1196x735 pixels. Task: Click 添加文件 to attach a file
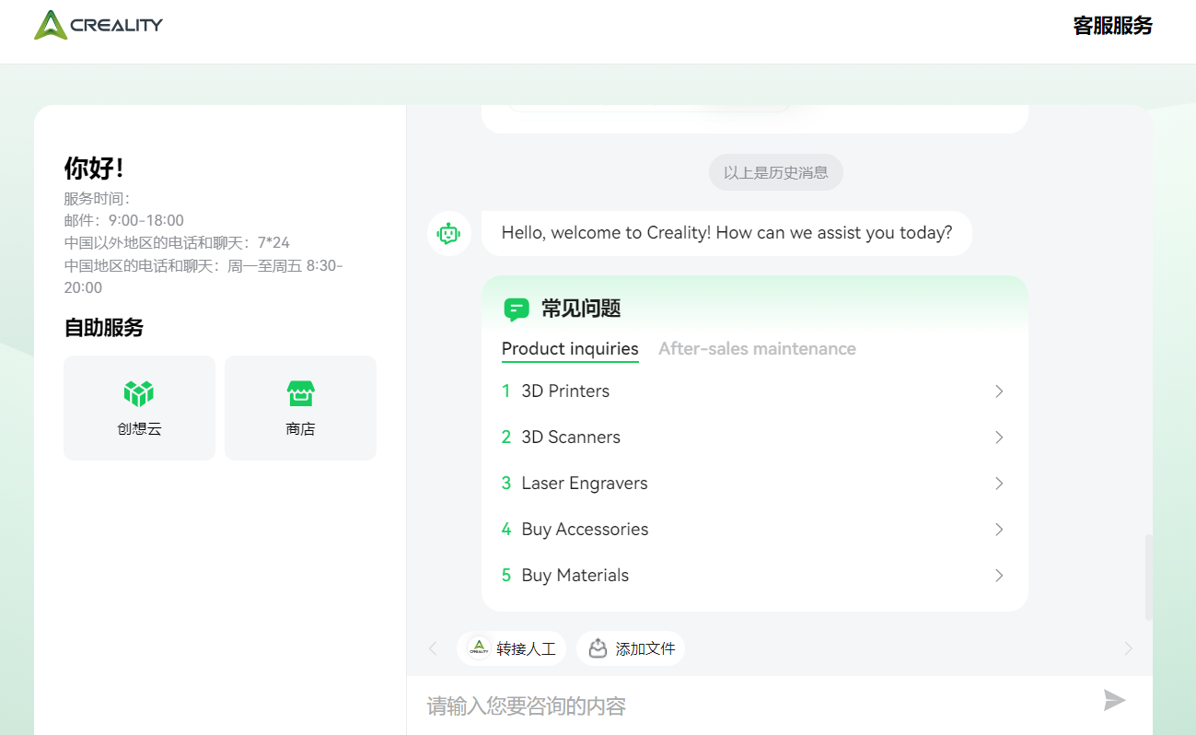tap(630, 648)
